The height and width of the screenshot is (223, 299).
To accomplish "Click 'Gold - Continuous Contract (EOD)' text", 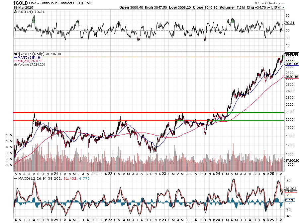I will point(56,3).
